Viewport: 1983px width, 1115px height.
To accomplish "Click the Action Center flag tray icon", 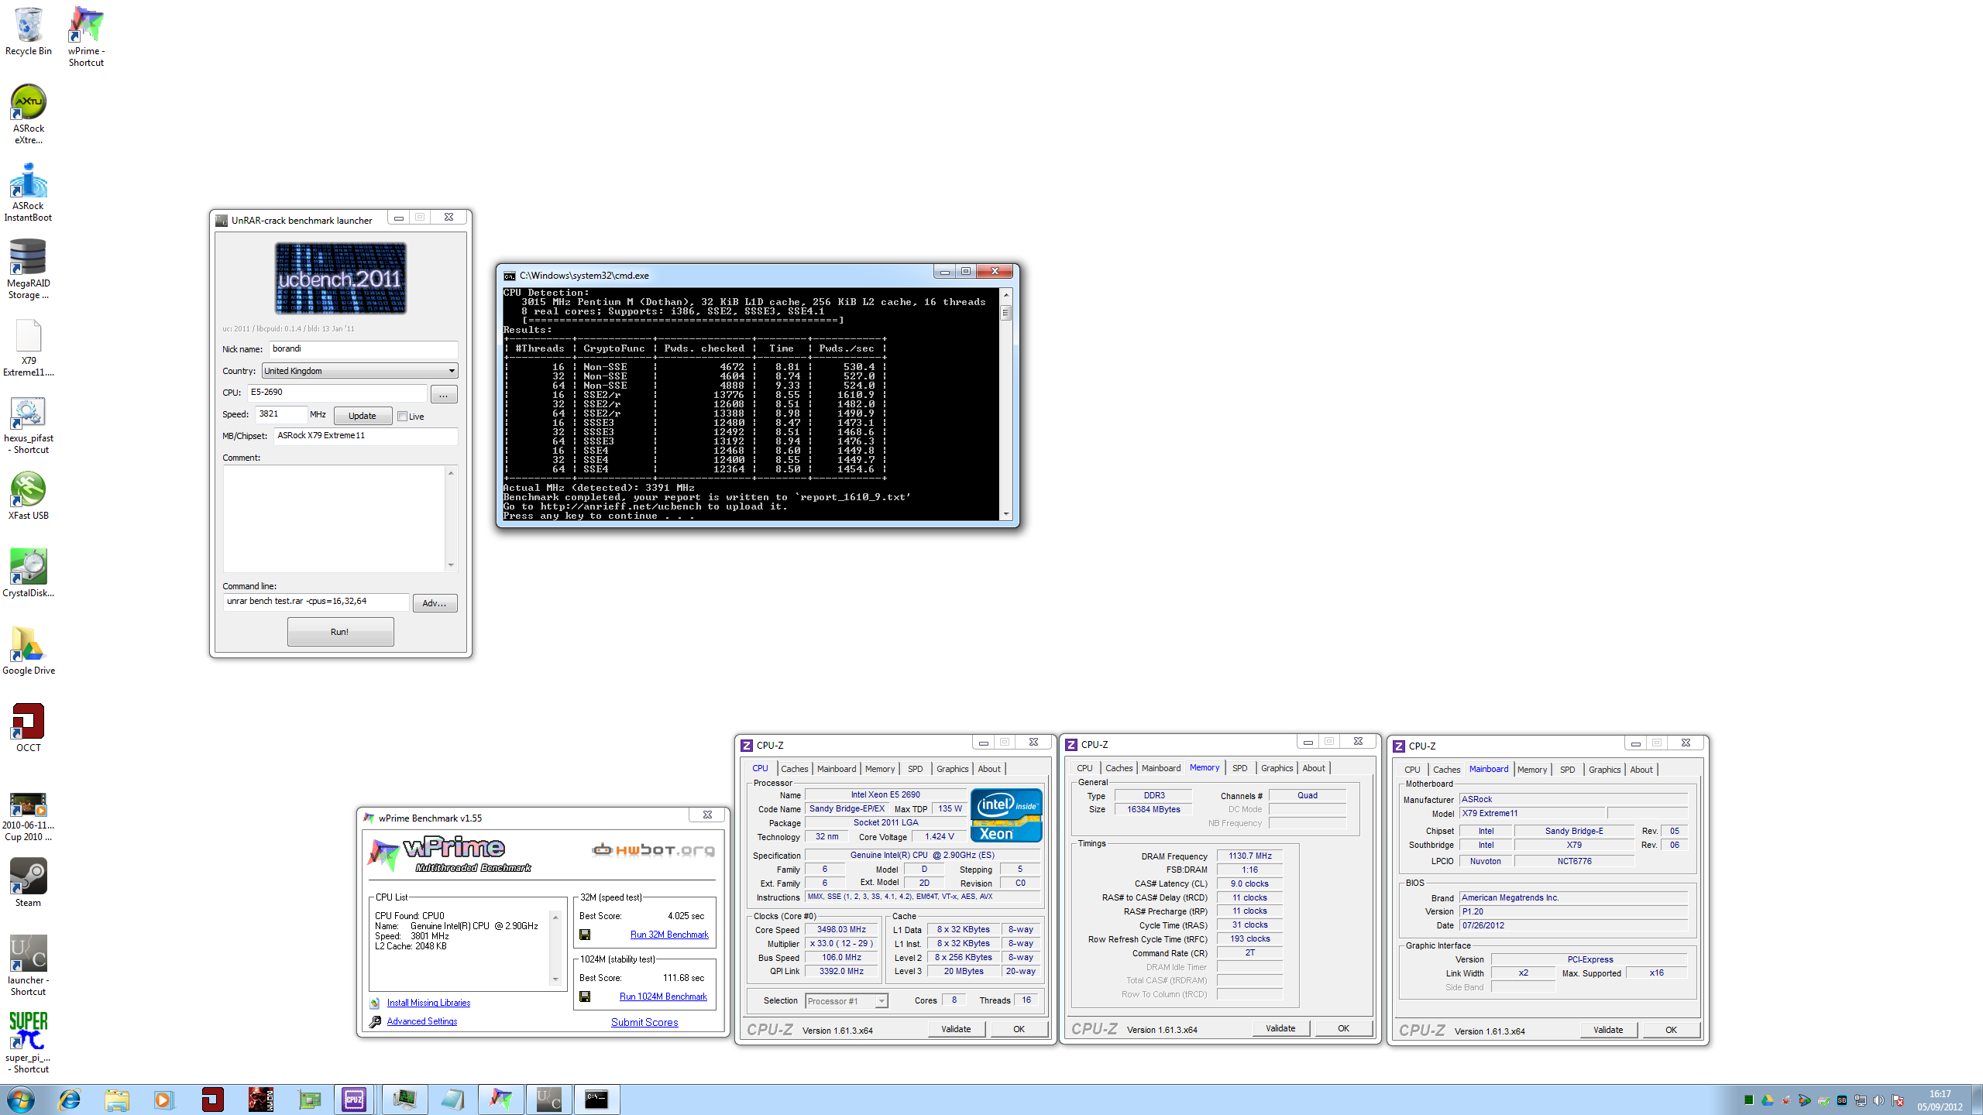I will pos(1898,1100).
